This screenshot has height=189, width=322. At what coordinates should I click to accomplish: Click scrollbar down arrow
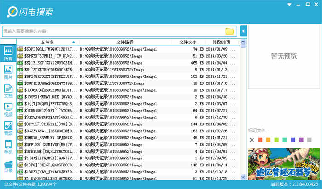pos(243,177)
